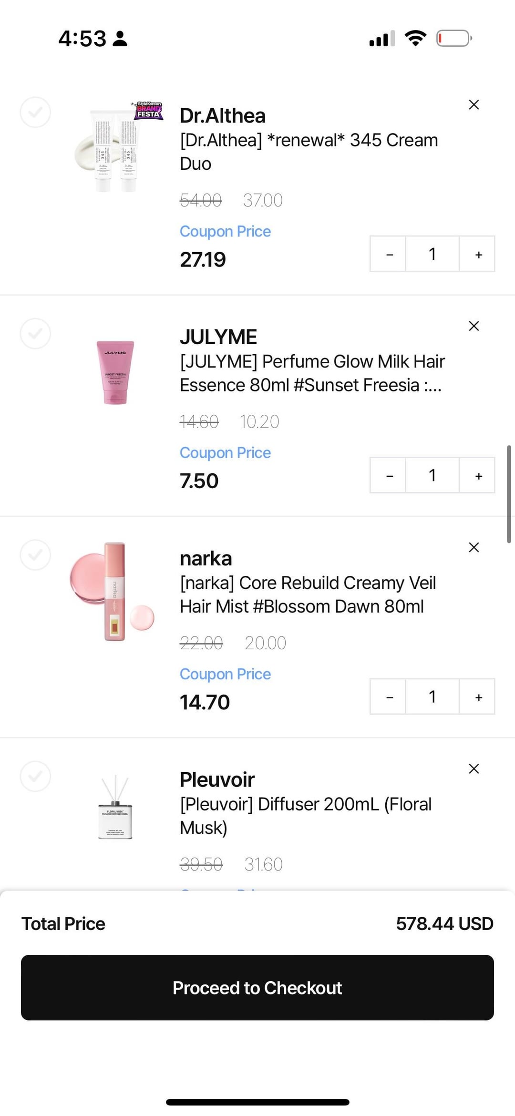The image size is (515, 1116).
Task: Increase JULYME Hair Essence quantity
Action: click(478, 475)
